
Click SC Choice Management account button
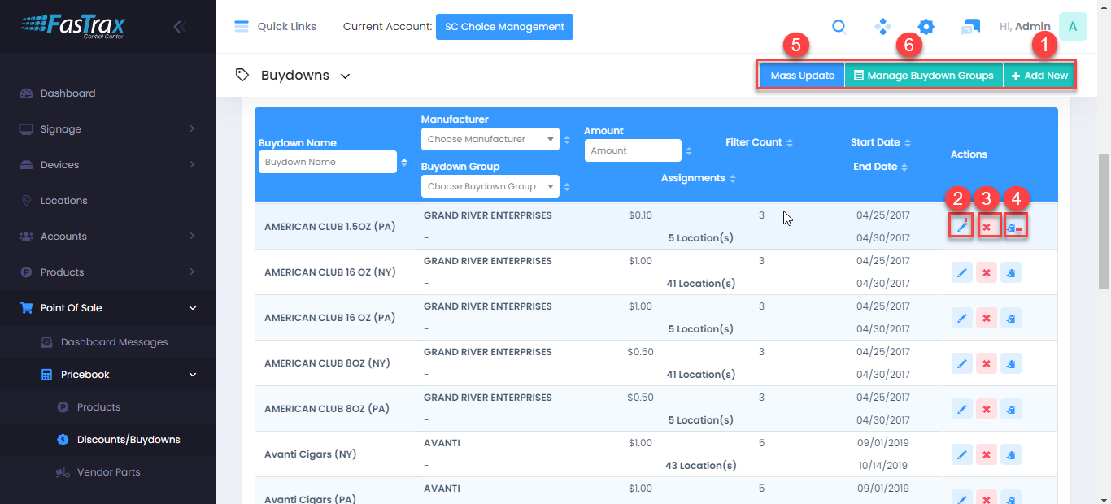504,27
